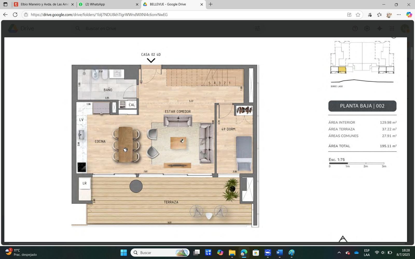This screenshot has height=259, width=415.
Task: Open the Edge tab actions menu icon
Action: (x=5, y=4)
